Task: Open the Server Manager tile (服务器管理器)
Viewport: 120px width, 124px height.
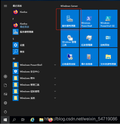Action: tap(70, 19)
